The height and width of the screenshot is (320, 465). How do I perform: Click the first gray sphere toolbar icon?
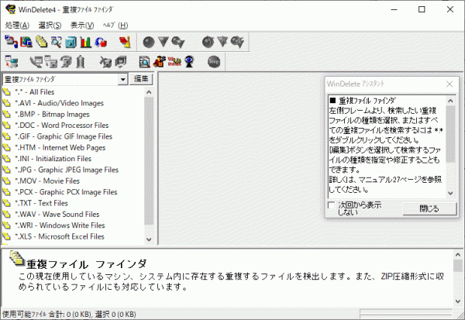[x=149, y=41]
